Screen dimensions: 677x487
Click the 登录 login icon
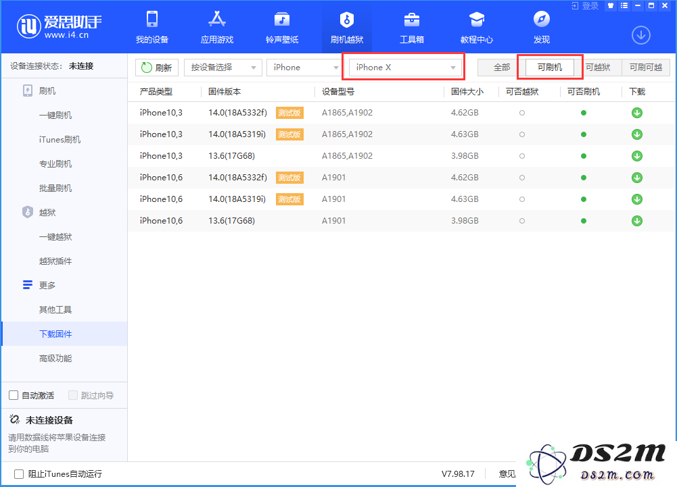coord(575,5)
